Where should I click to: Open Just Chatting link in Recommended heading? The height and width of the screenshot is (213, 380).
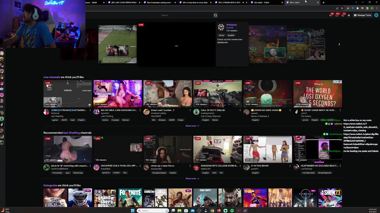point(71,133)
